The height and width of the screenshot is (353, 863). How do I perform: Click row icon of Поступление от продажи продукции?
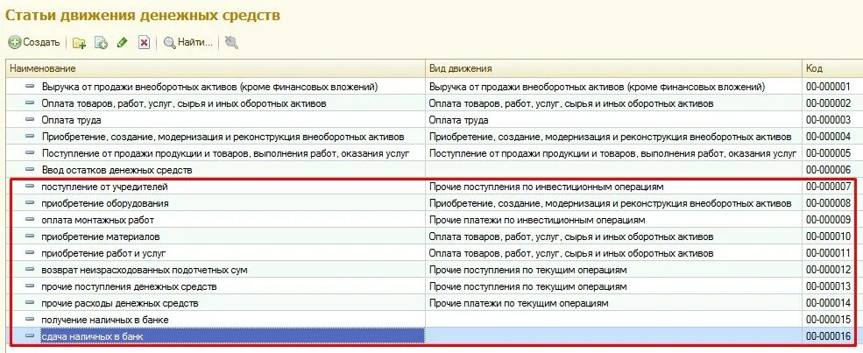pyautogui.click(x=31, y=153)
